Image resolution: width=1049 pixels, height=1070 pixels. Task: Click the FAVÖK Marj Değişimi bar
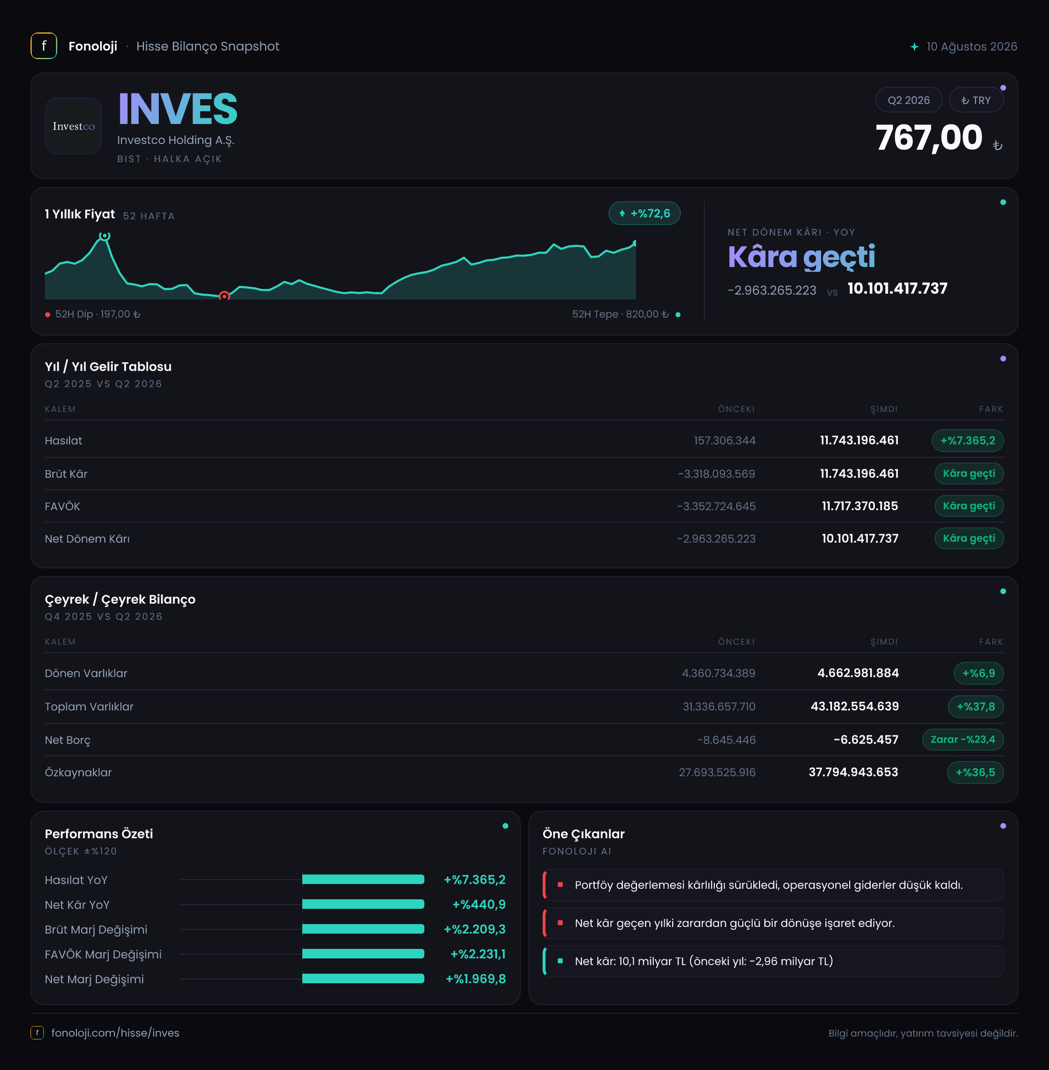(363, 954)
